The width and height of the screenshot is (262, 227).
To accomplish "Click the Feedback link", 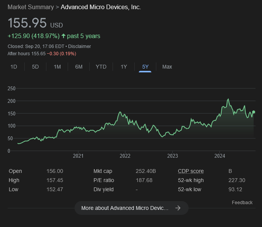I will pos(242,203).
